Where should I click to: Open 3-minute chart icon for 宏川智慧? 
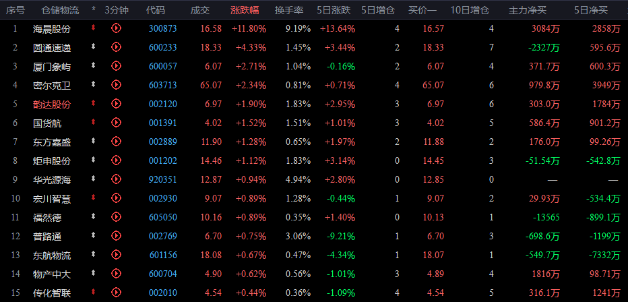coord(116,198)
